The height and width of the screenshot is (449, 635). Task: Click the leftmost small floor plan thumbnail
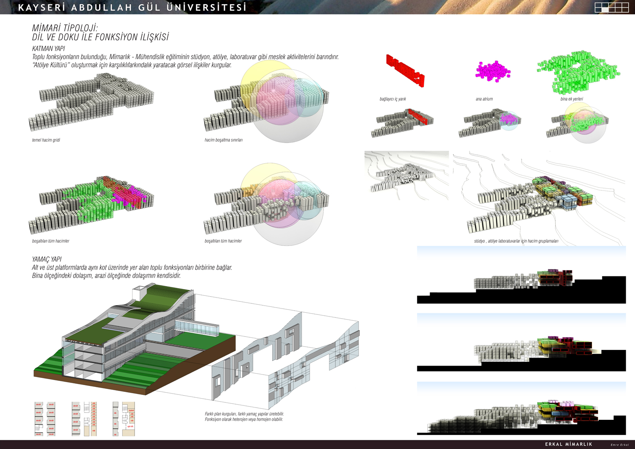click(x=45, y=419)
